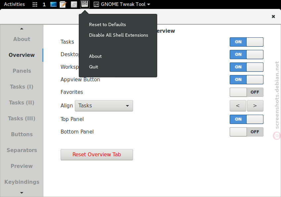Viewport: 281px width, 197px height.
Task: Open the GNOME Tweak Tool app menu
Action: tap(122, 4)
